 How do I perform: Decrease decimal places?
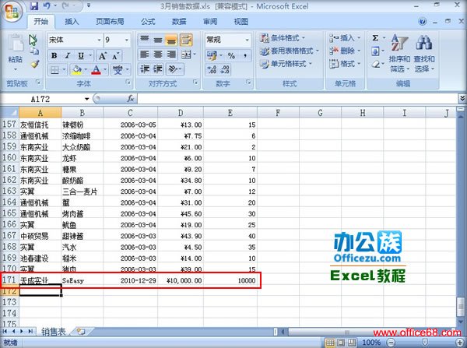click(225, 70)
